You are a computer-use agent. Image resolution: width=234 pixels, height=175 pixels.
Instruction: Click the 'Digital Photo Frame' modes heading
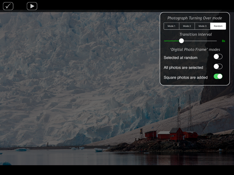195,49
